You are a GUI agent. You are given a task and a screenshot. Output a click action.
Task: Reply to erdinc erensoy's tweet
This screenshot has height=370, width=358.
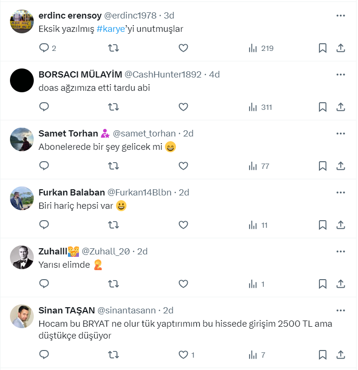(x=44, y=48)
